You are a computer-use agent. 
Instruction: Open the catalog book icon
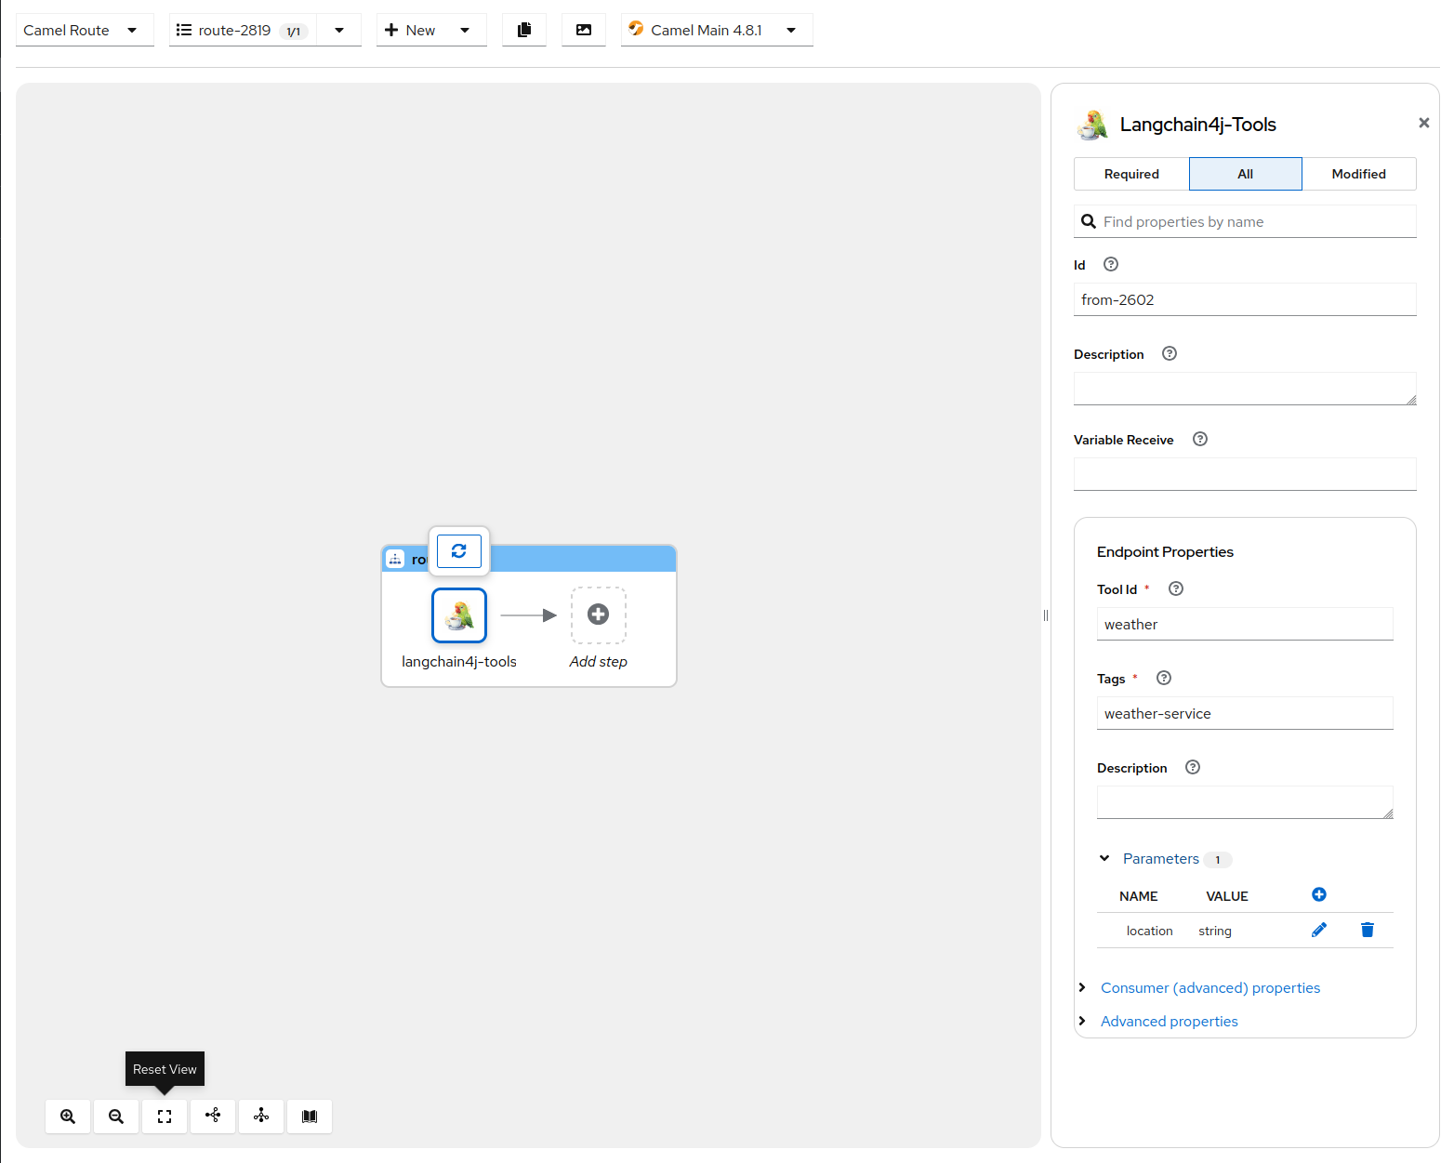(310, 1117)
